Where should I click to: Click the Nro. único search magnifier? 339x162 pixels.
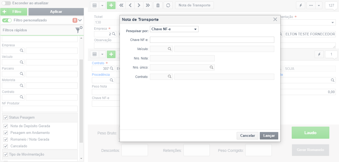pos(211,67)
